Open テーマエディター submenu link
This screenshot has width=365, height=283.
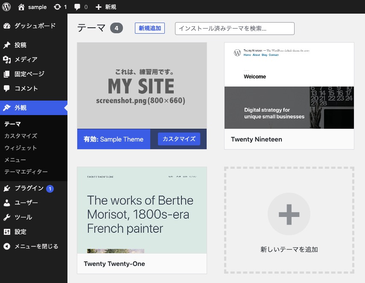click(x=26, y=172)
